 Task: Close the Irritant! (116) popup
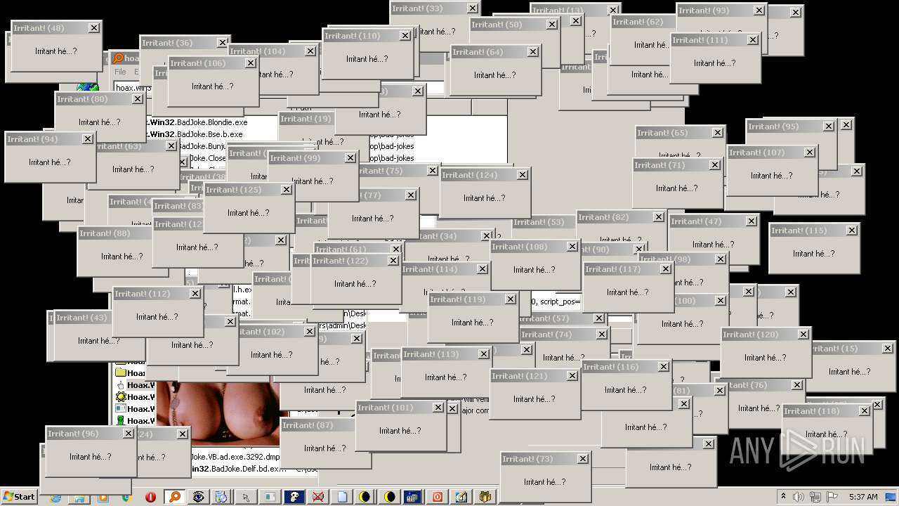[663, 367]
